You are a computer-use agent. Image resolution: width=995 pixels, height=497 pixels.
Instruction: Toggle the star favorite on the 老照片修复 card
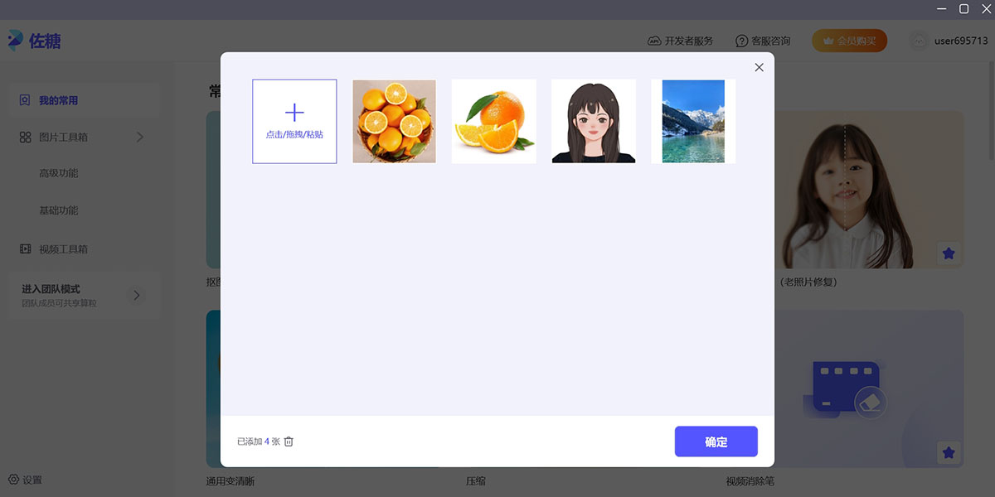[949, 253]
